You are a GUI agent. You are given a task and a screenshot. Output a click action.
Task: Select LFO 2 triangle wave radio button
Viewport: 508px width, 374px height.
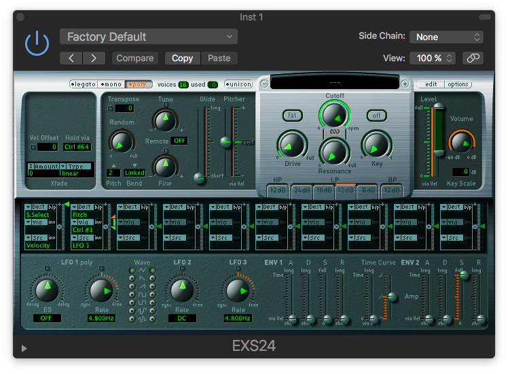click(x=153, y=270)
